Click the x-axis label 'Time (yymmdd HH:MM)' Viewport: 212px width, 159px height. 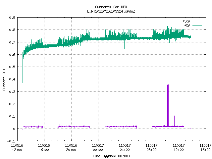111,156
